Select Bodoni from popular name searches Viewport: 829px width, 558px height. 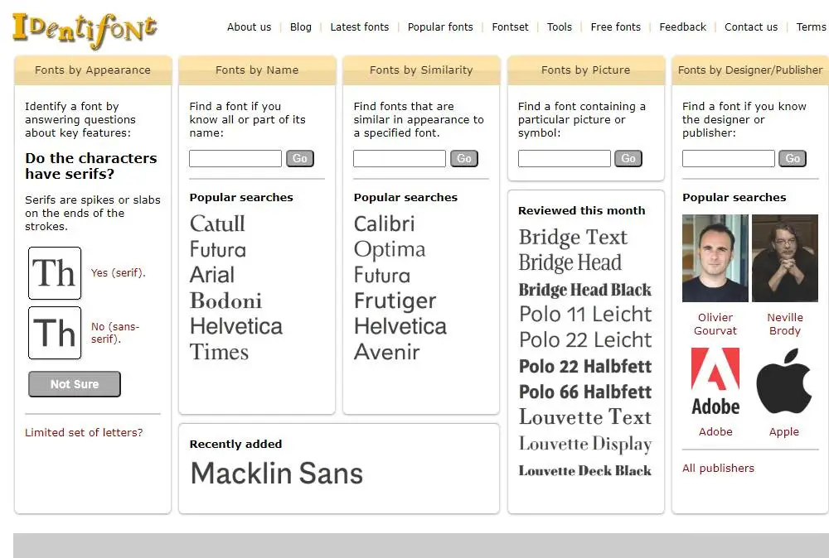(225, 301)
